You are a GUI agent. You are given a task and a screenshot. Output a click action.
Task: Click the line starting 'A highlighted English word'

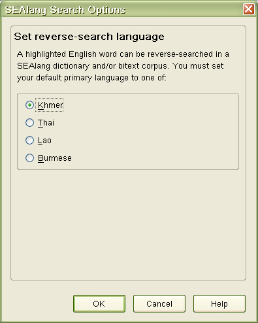(x=123, y=54)
